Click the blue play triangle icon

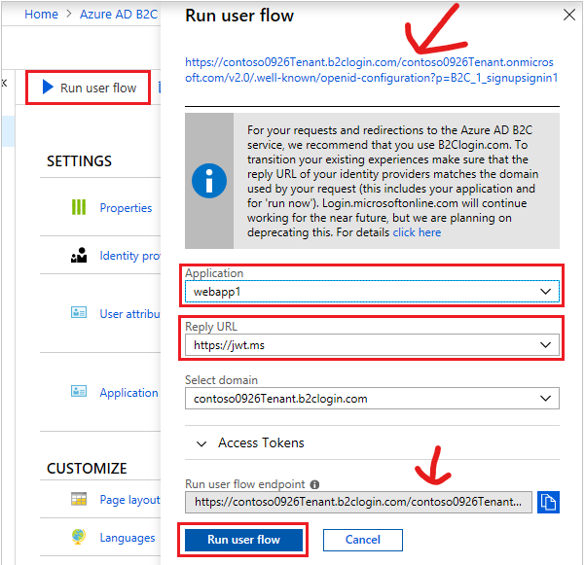tap(48, 87)
